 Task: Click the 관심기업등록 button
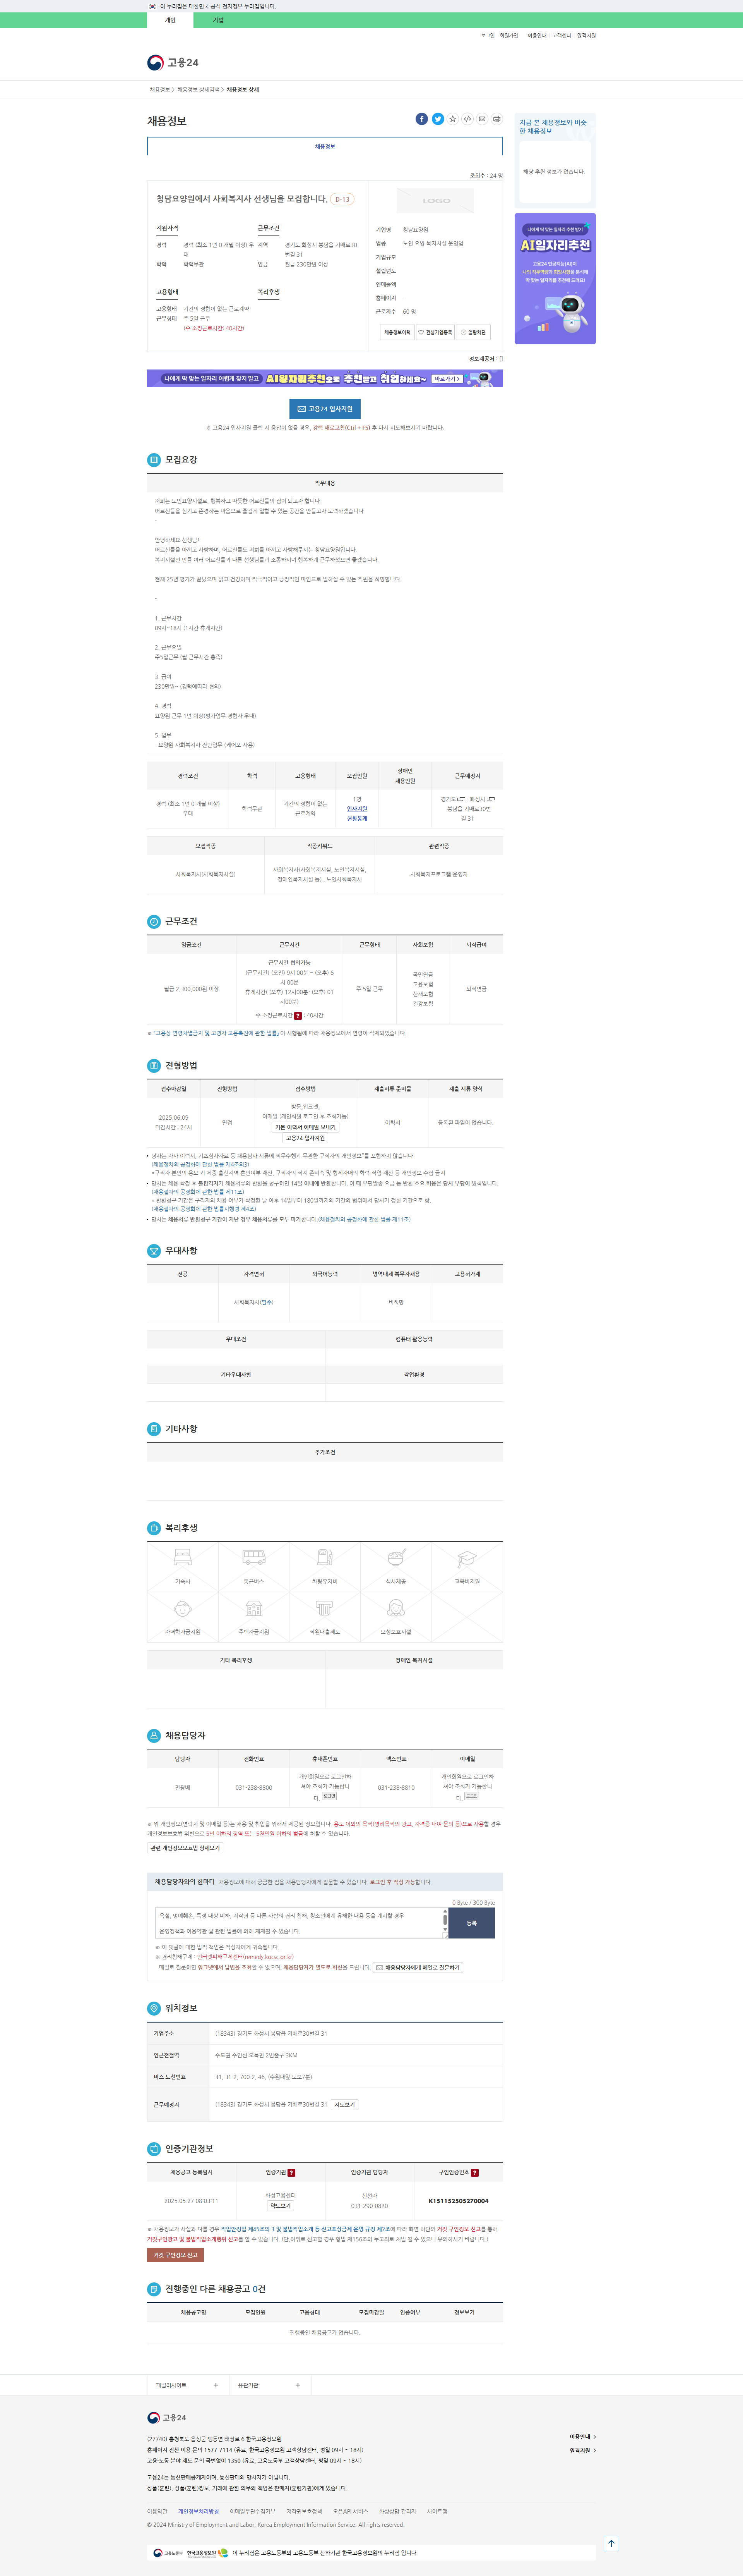[435, 332]
